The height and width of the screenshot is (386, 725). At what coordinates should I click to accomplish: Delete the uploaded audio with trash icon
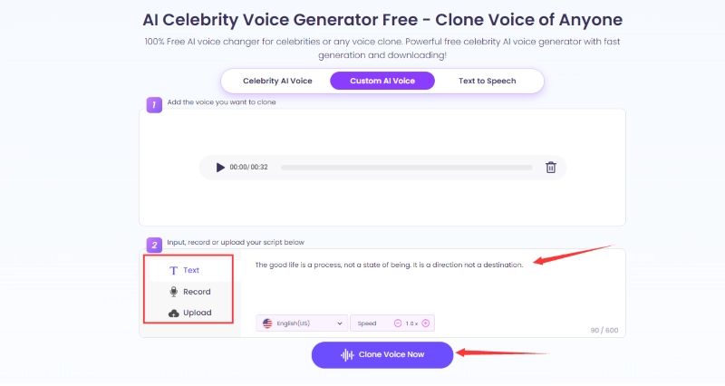pyautogui.click(x=550, y=168)
